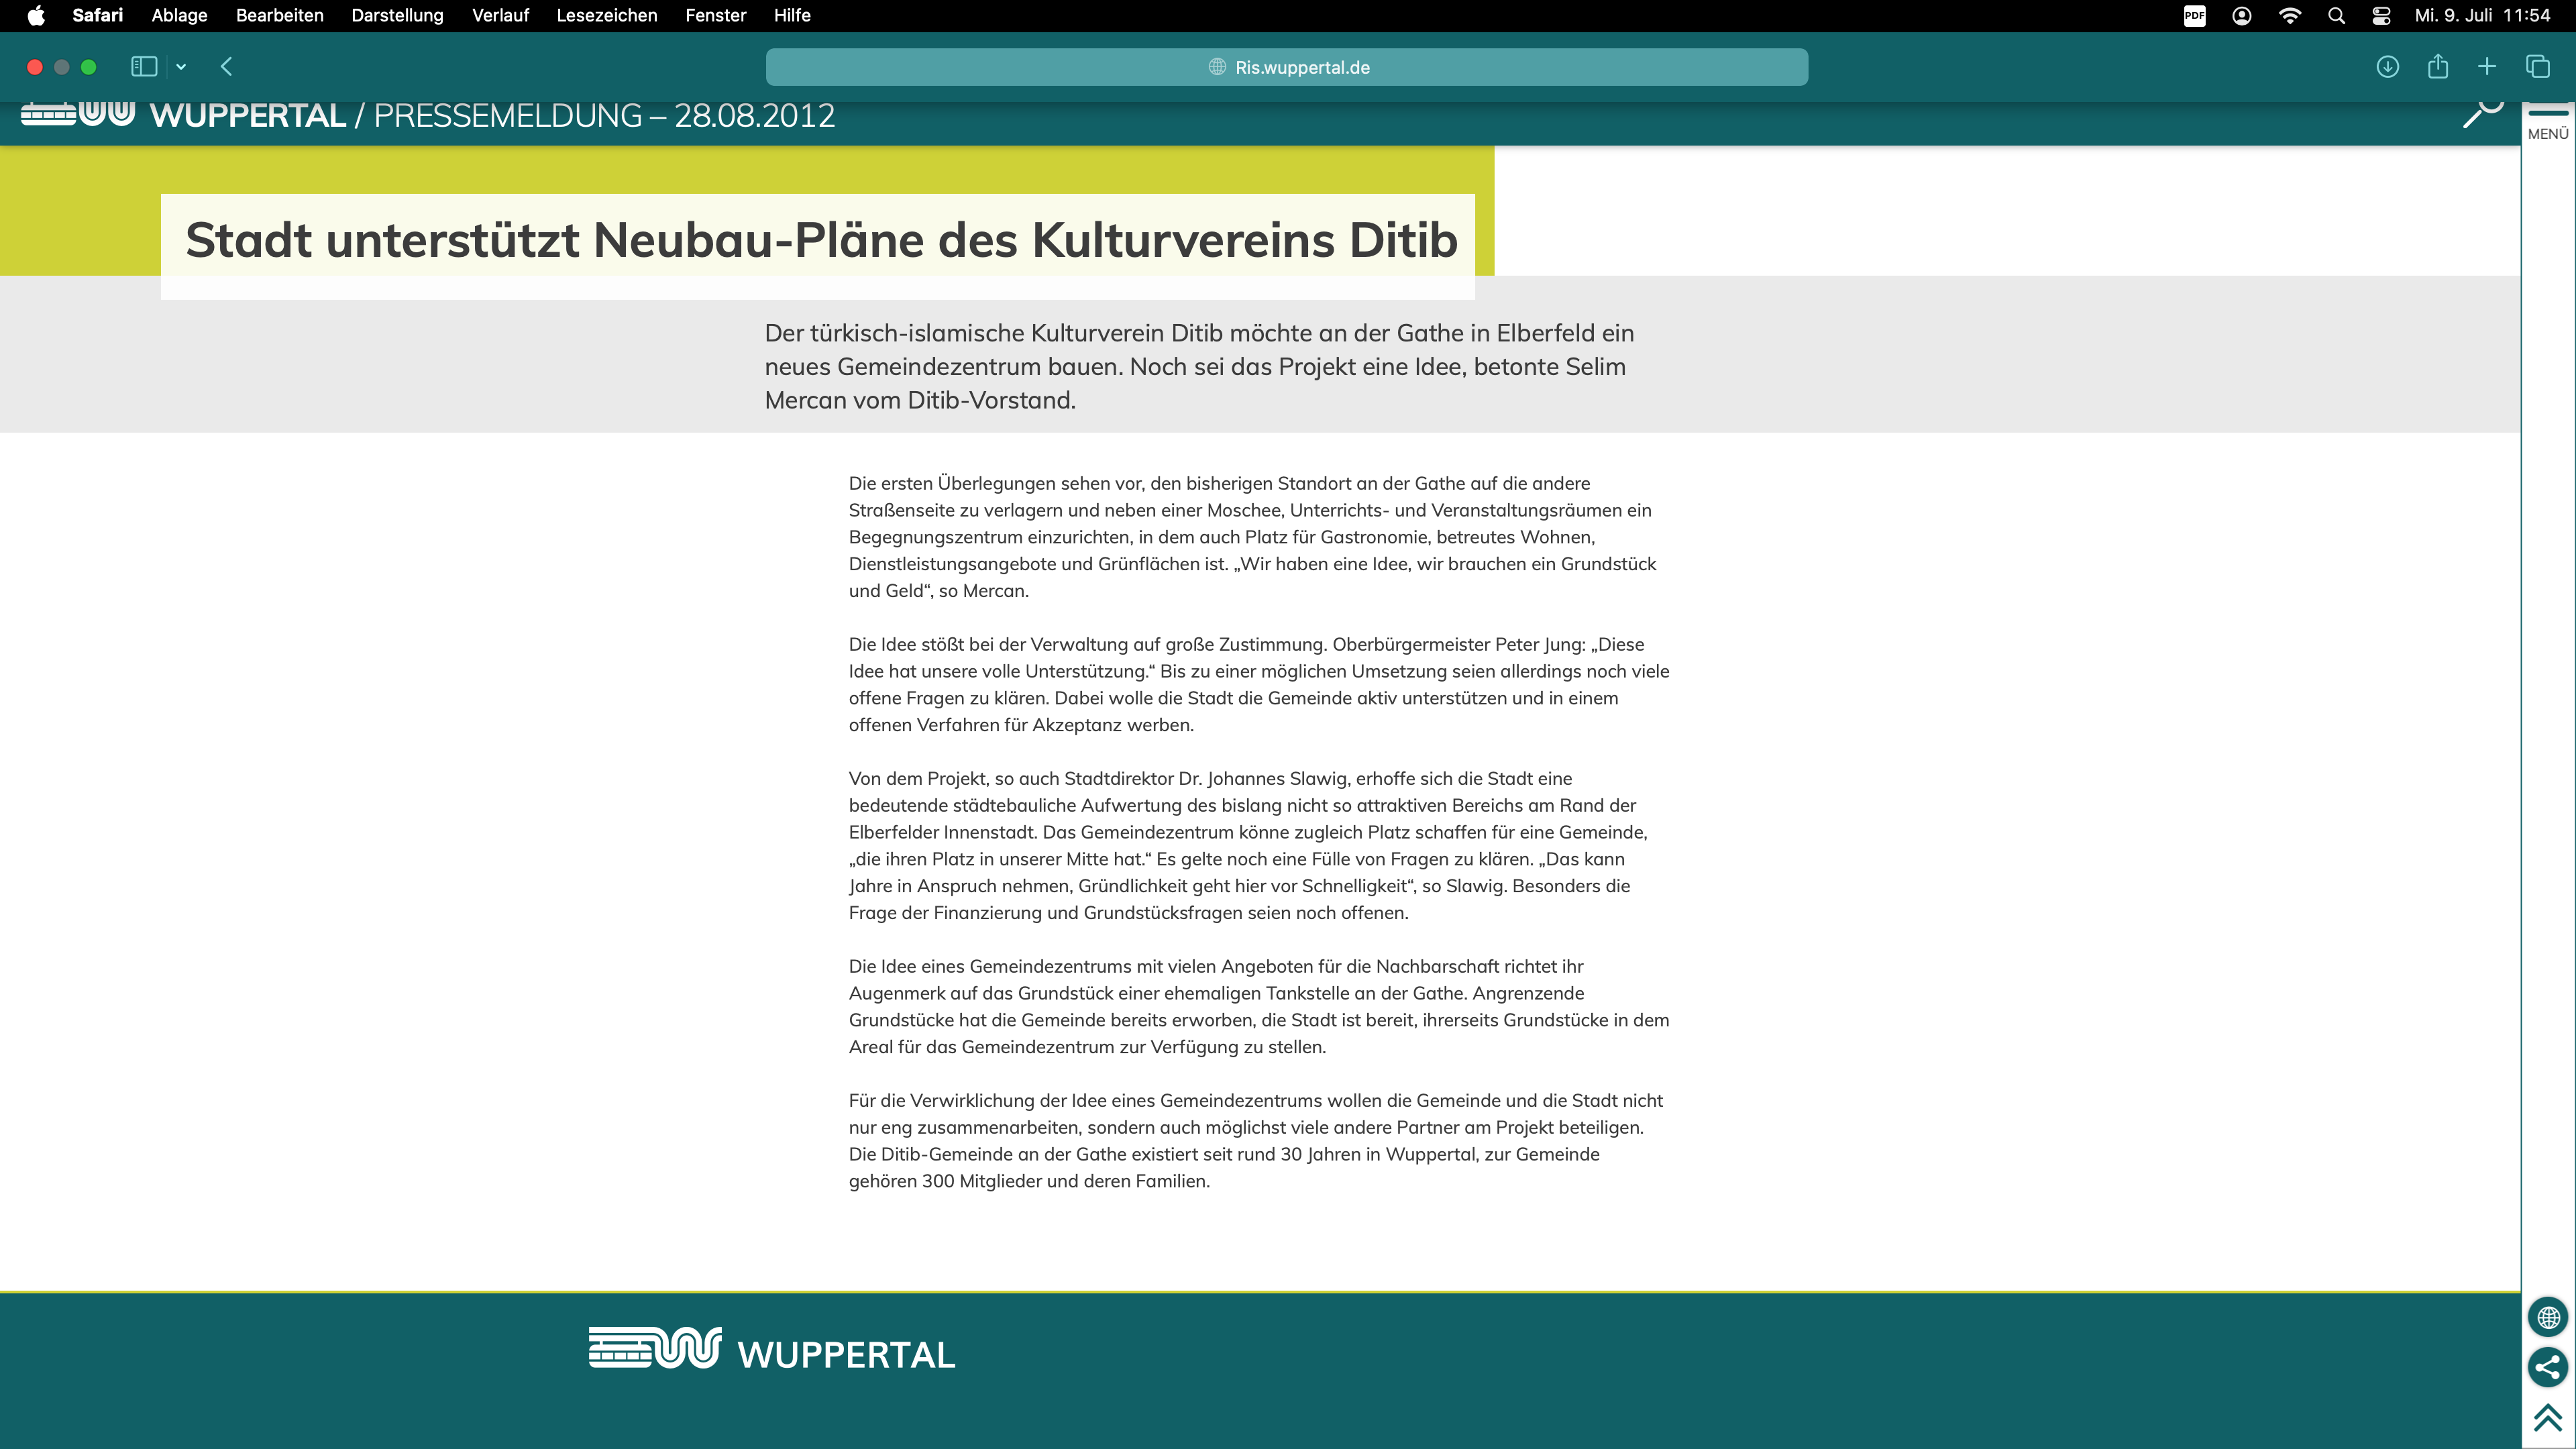The height and width of the screenshot is (1449, 2576).
Task: Open the Bearbeiten menu
Action: (x=279, y=15)
